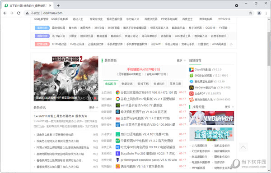Click the QQ2015 link
The height and width of the screenshot is (173, 271).
click(x=210, y=28)
